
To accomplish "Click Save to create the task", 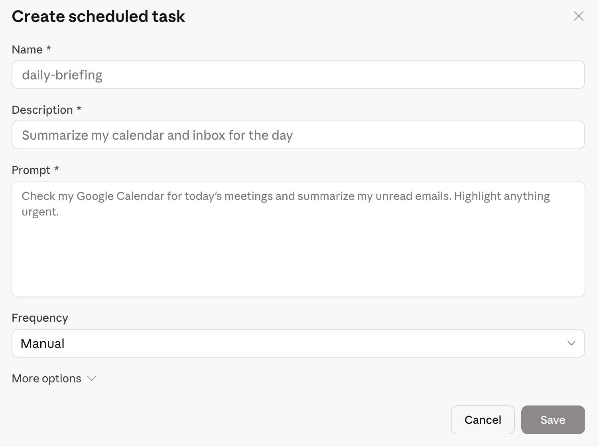I will point(553,419).
